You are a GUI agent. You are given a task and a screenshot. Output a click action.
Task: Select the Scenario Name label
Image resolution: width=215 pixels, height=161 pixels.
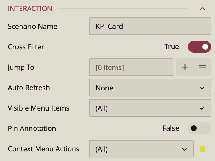click(x=33, y=27)
